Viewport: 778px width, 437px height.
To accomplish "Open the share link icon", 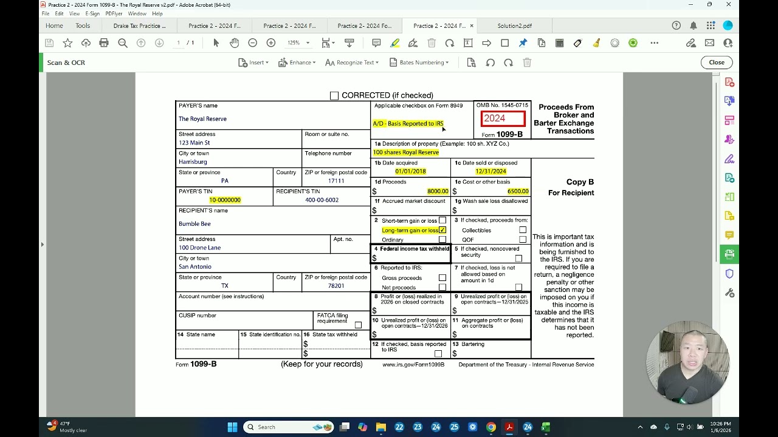I will click(x=691, y=43).
